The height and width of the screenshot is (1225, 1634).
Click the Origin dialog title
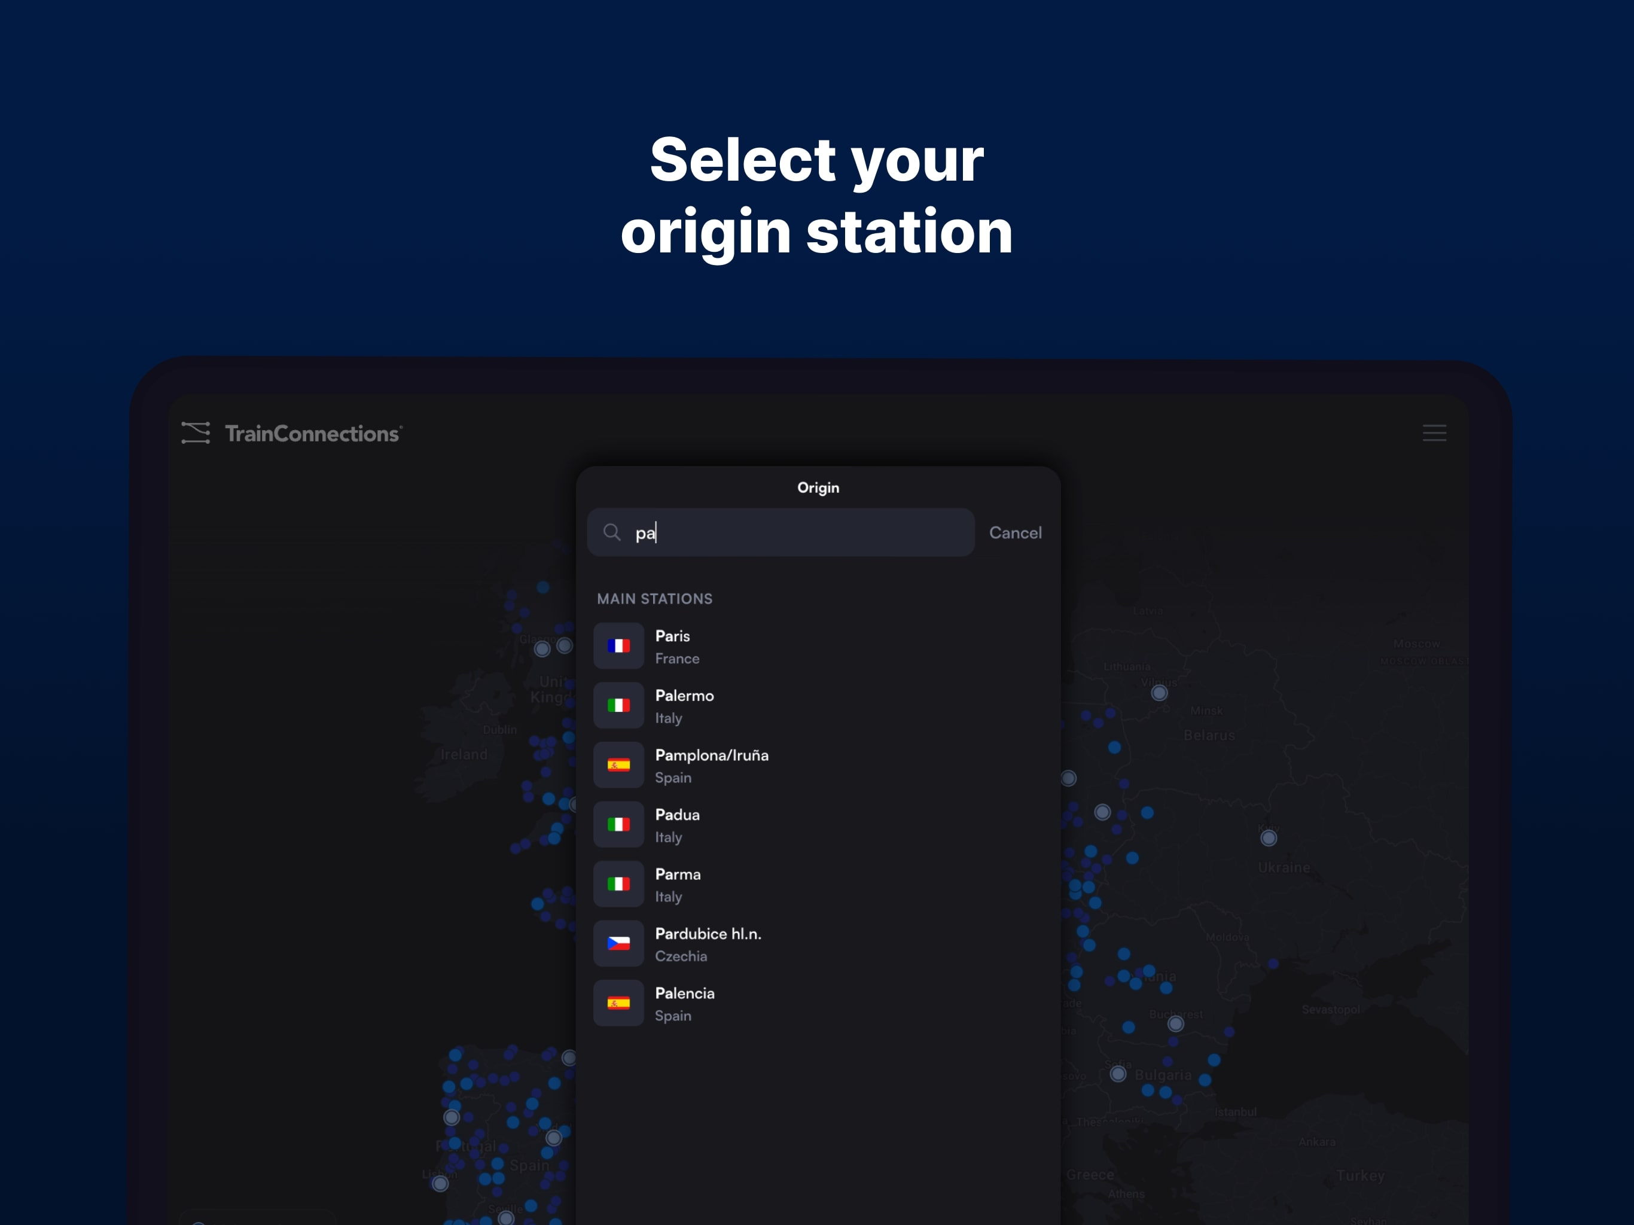coord(818,487)
